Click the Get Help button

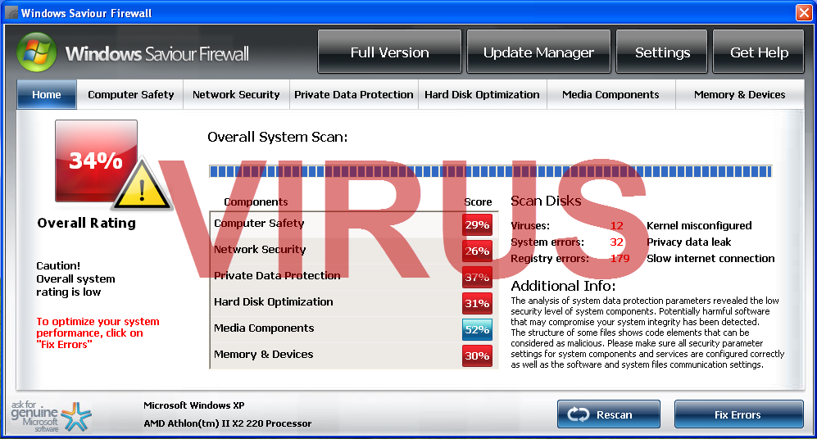point(758,52)
